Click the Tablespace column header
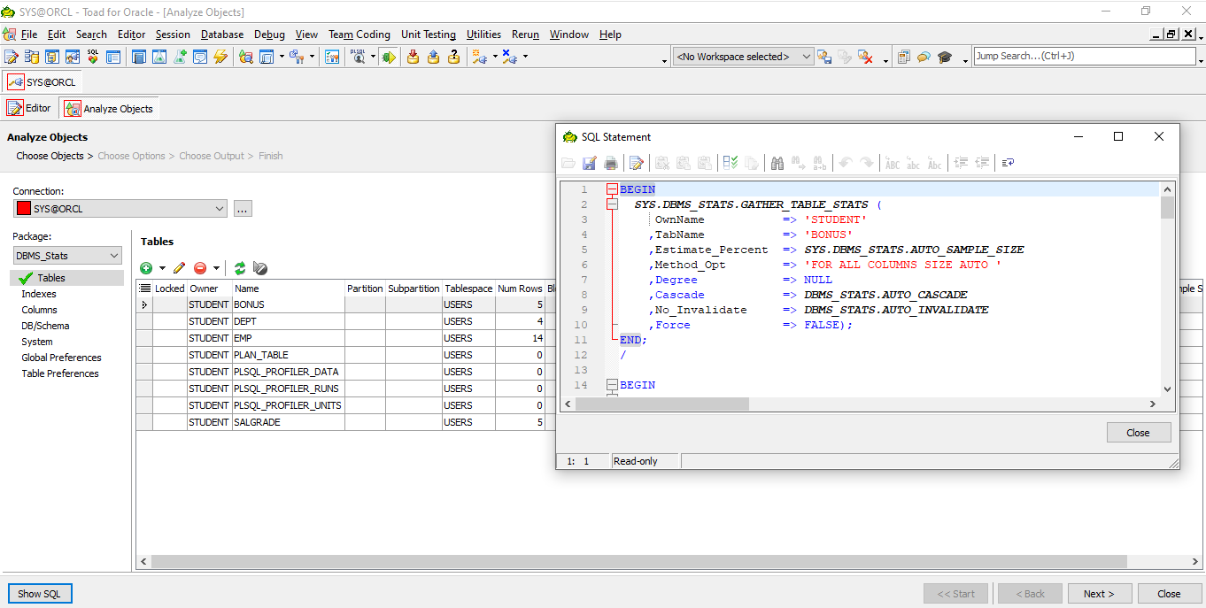 click(x=468, y=289)
